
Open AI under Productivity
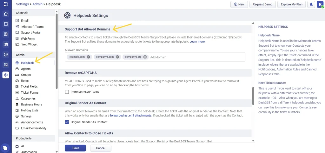click(x=23, y=146)
